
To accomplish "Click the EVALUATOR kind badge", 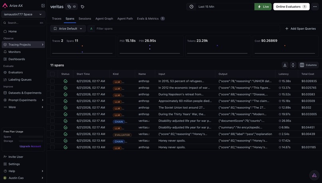I will (122, 135).
